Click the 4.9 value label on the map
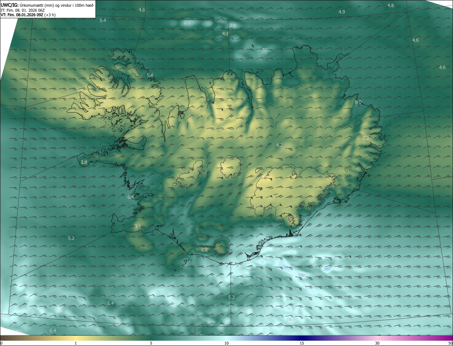Image resolution: width=453 pixels, height=346 pixels. [x=342, y=12]
